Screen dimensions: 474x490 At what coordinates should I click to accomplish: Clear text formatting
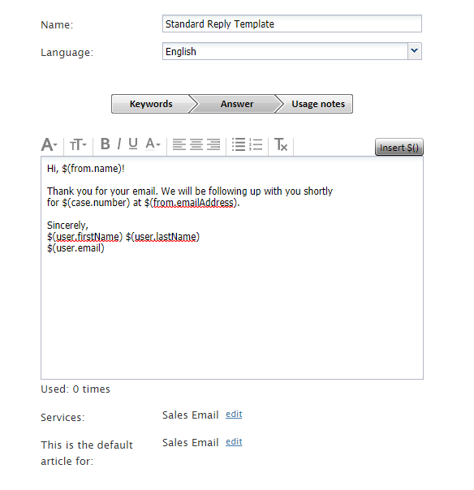[x=281, y=144]
